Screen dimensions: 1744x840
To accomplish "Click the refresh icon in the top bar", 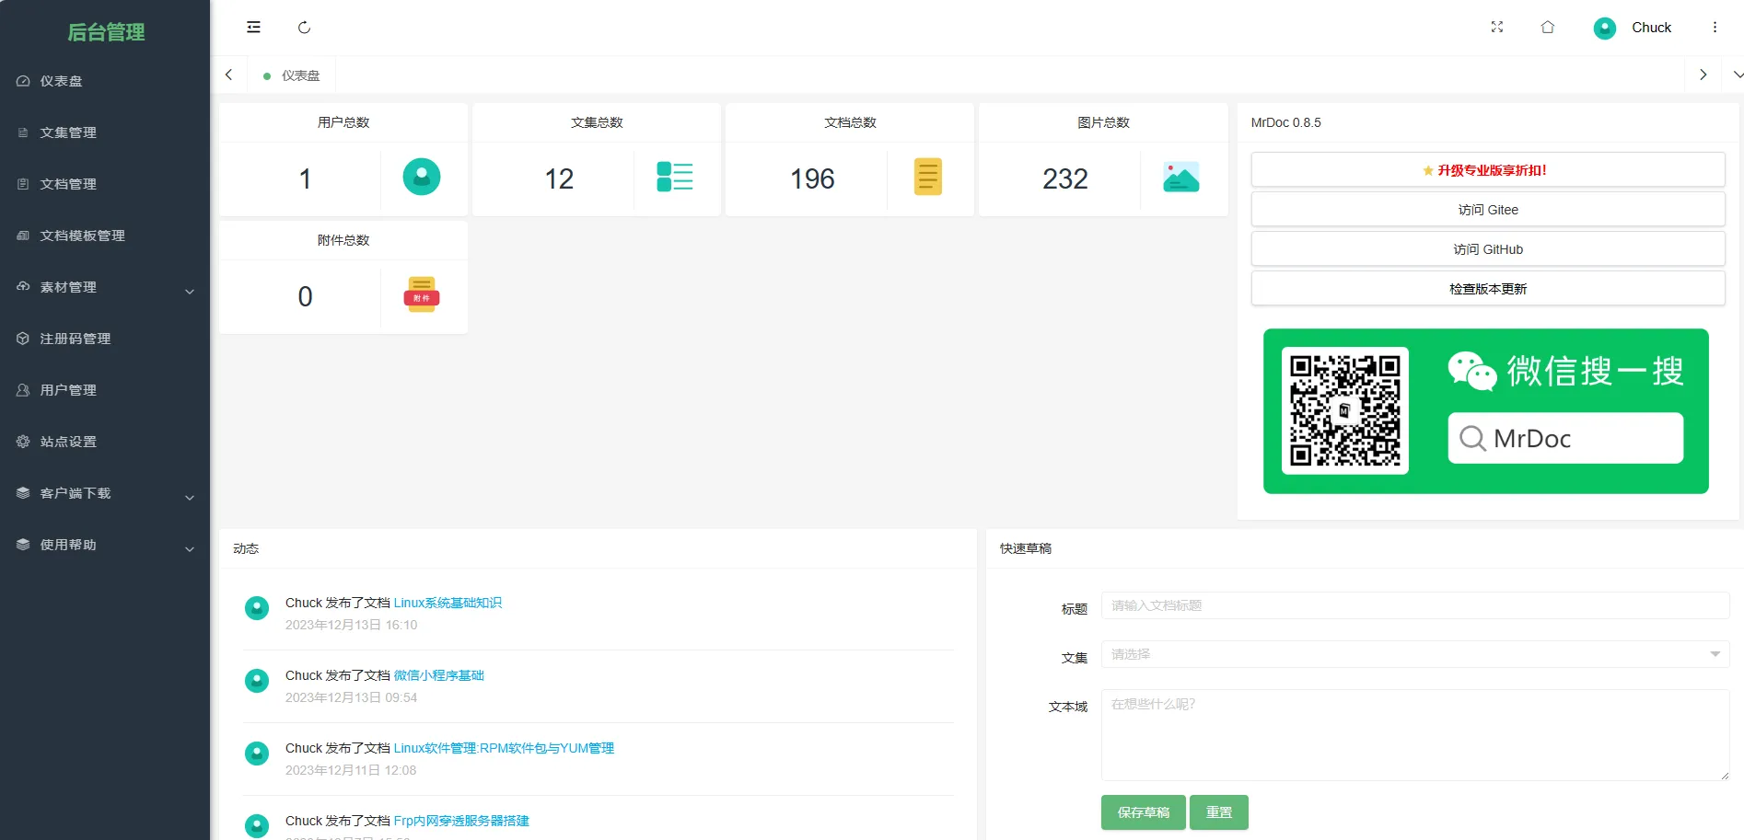I will pos(304,28).
